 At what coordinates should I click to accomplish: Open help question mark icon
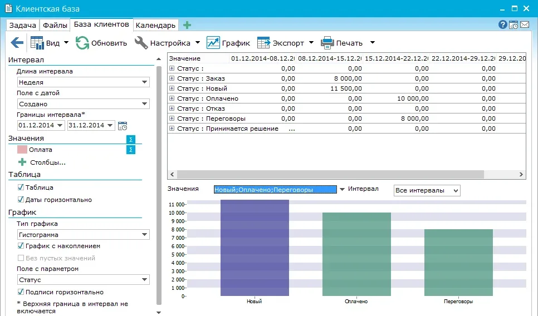[503, 24]
